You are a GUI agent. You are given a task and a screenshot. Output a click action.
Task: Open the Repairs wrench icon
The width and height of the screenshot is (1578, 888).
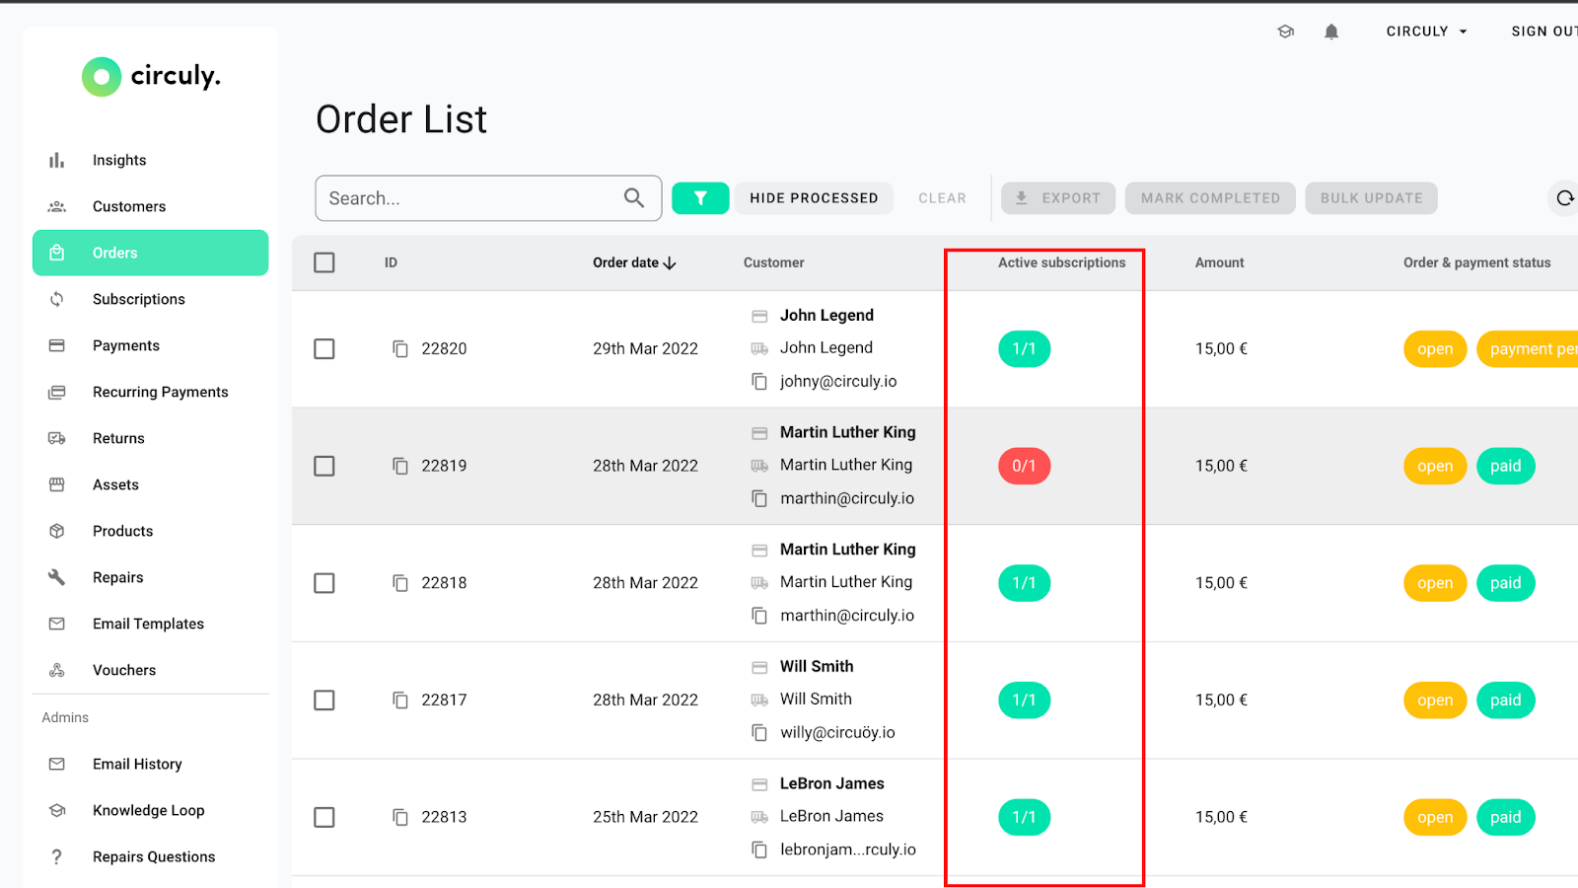57,577
